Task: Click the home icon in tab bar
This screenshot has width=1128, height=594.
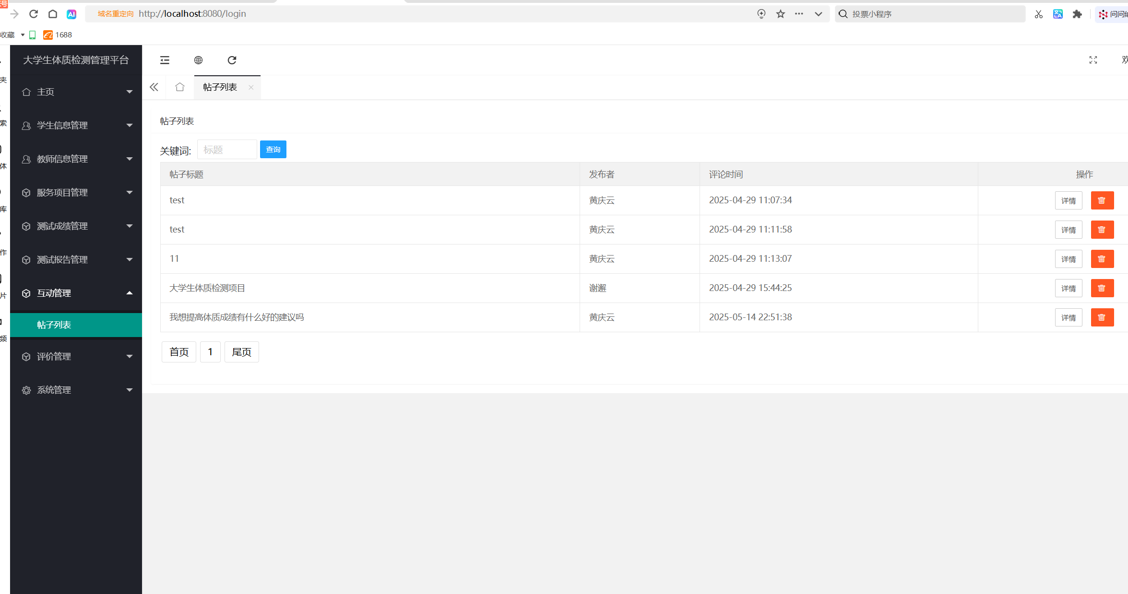Action: coord(180,87)
